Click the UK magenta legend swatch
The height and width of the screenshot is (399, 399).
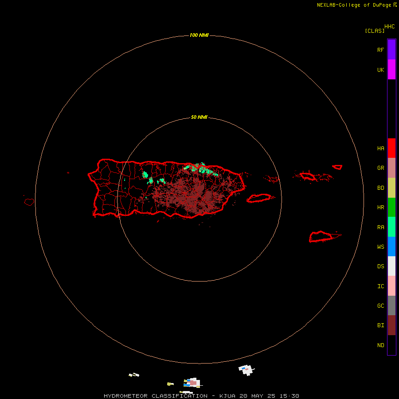pos(391,69)
